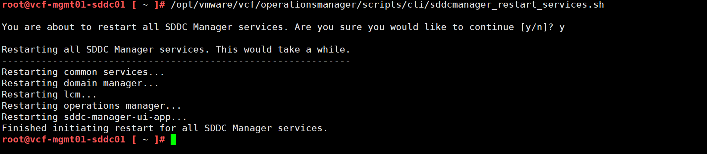Click the 'Restarting common services...' line
Viewport: 707px width, 154px height.
[x=83, y=72]
